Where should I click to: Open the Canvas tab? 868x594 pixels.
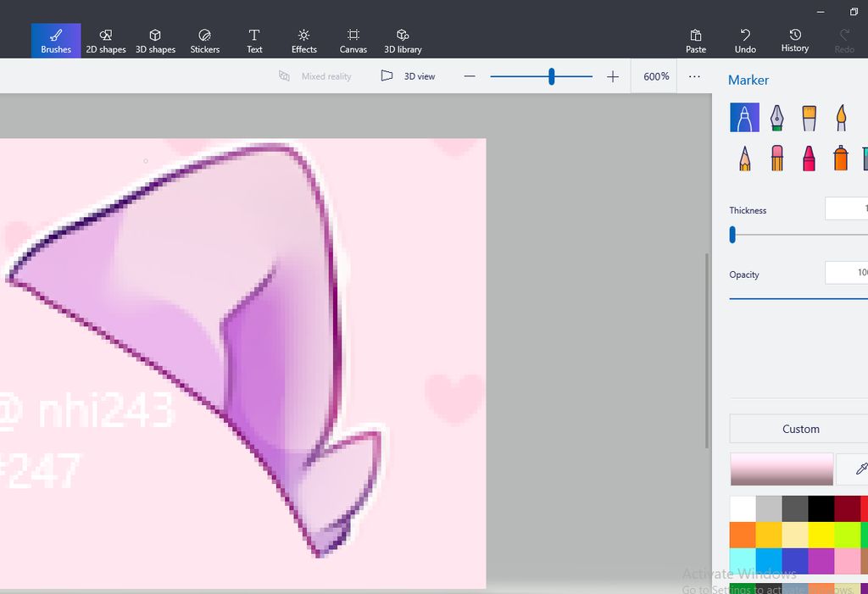pos(353,42)
